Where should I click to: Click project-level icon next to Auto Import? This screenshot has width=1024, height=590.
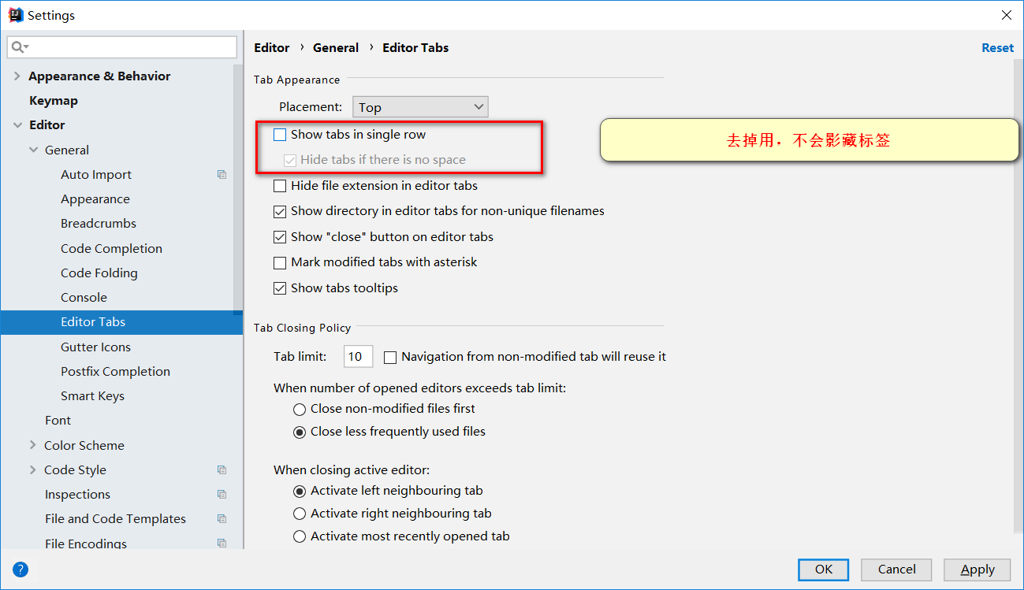pyautogui.click(x=222, y=175)
